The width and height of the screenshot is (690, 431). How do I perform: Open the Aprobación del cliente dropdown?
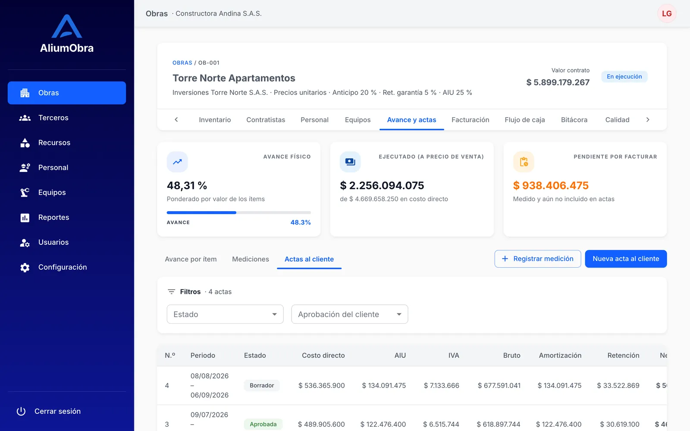click(x=350, y=314)
